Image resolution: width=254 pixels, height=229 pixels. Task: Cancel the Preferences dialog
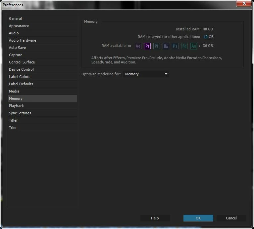pyautogui.click(x=231, y=218)
